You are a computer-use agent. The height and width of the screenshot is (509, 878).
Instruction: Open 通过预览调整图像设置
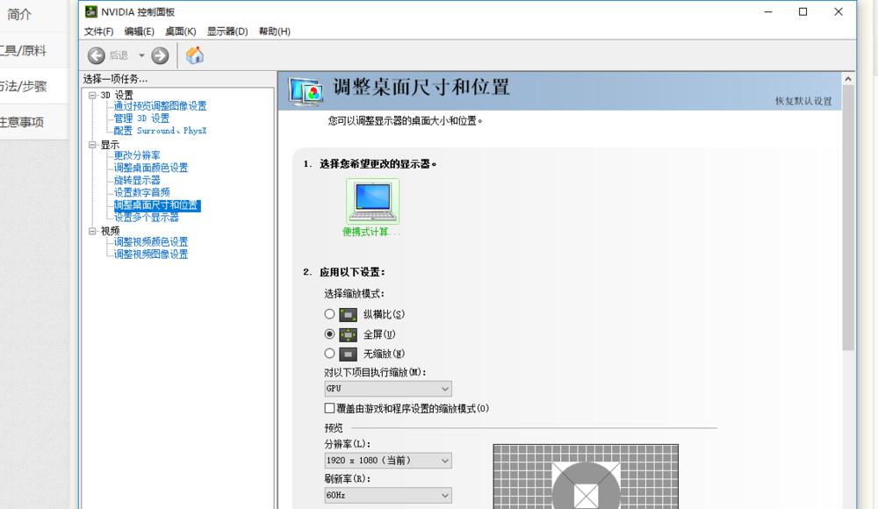[160, 106]
